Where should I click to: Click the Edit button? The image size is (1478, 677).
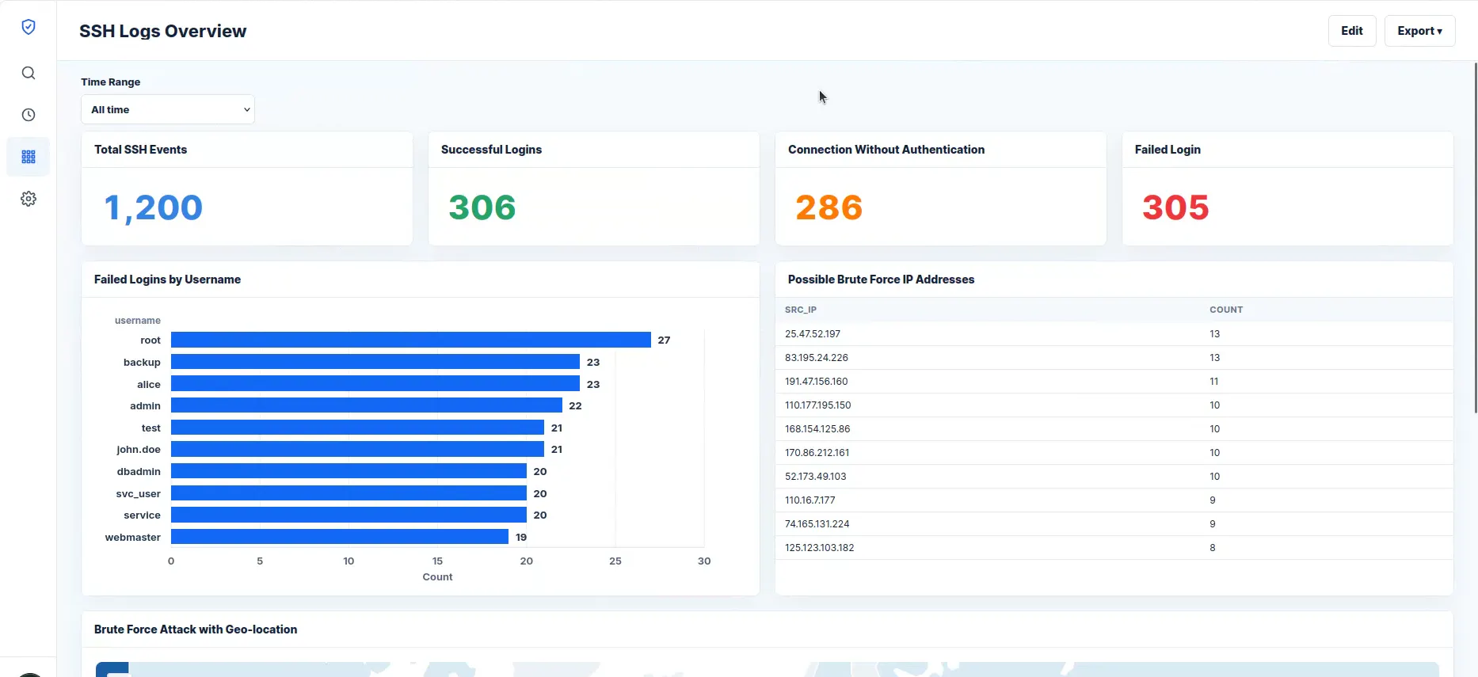point(1352,31)
